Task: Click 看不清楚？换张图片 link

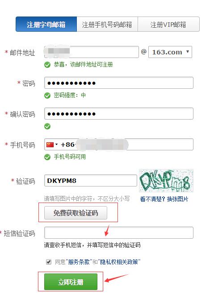Action: click(x=164, y=199)
